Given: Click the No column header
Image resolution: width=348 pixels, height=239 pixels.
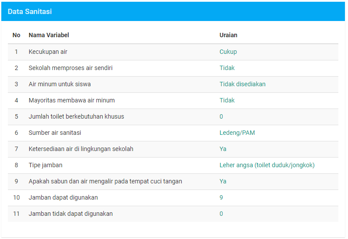Looking at the screenshot, I should coord(16,35).
